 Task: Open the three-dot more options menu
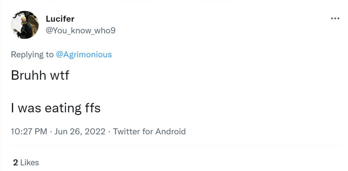(335, 18)
